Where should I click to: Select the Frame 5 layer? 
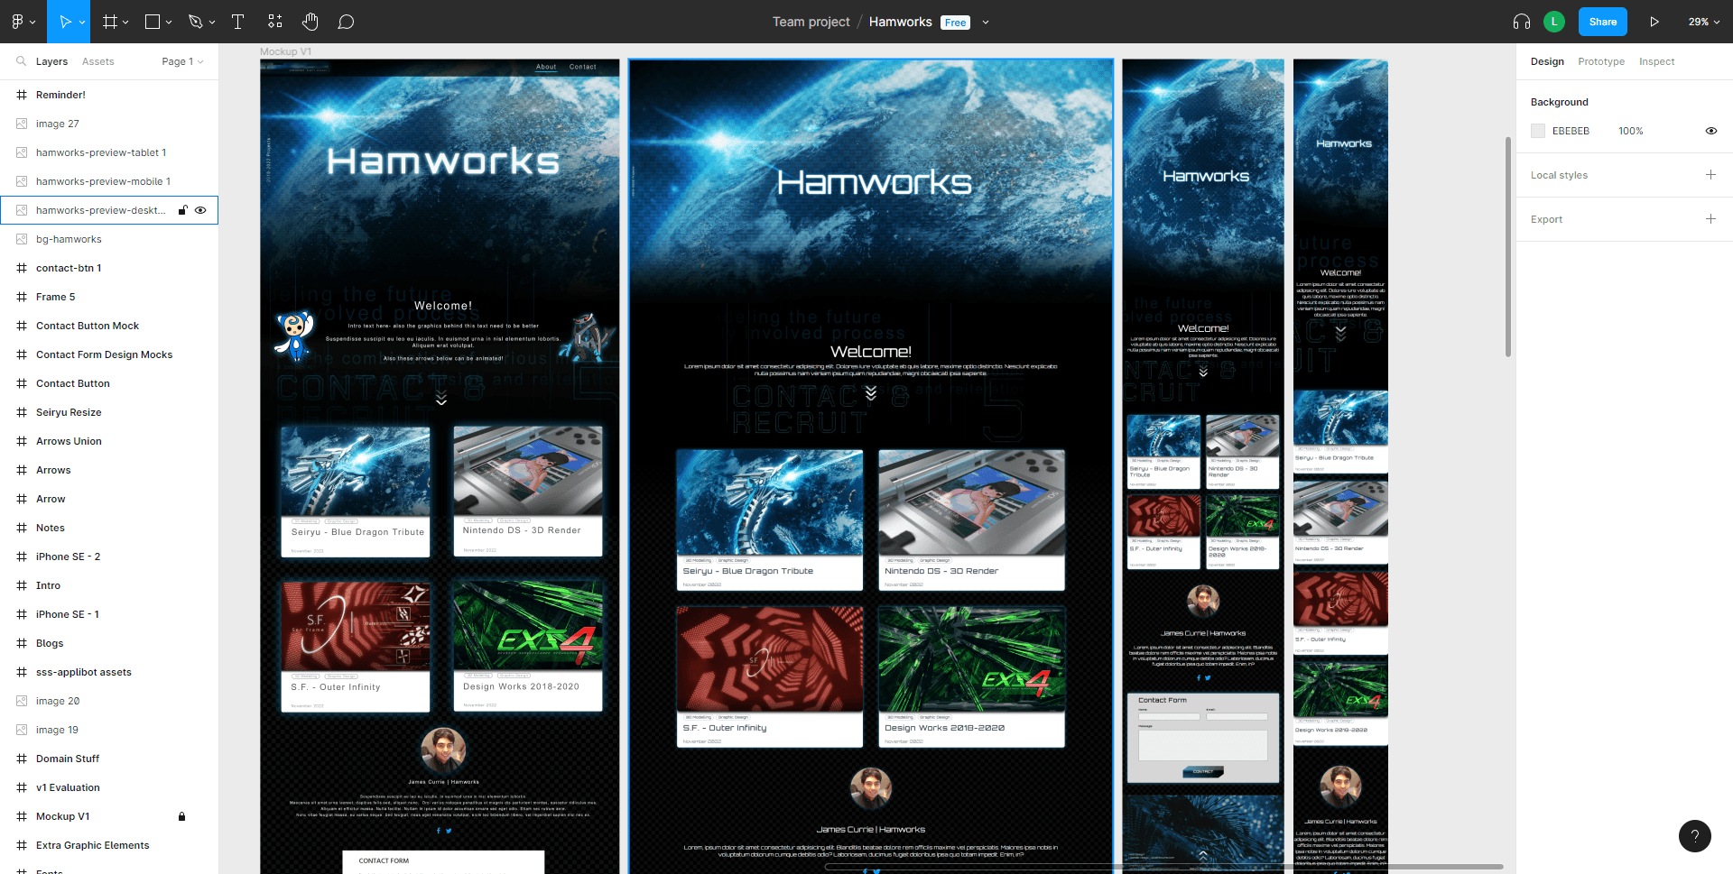click(109, 297)
